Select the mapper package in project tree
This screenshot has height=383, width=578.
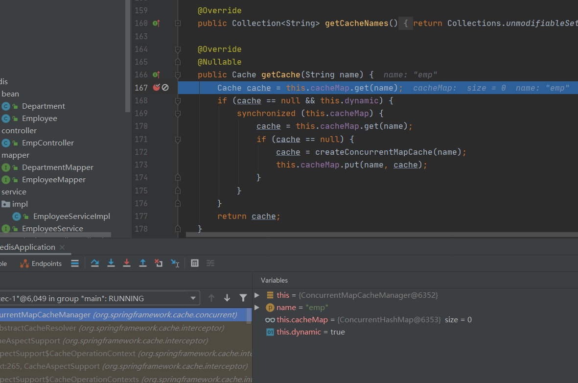[x=15, y=155]
